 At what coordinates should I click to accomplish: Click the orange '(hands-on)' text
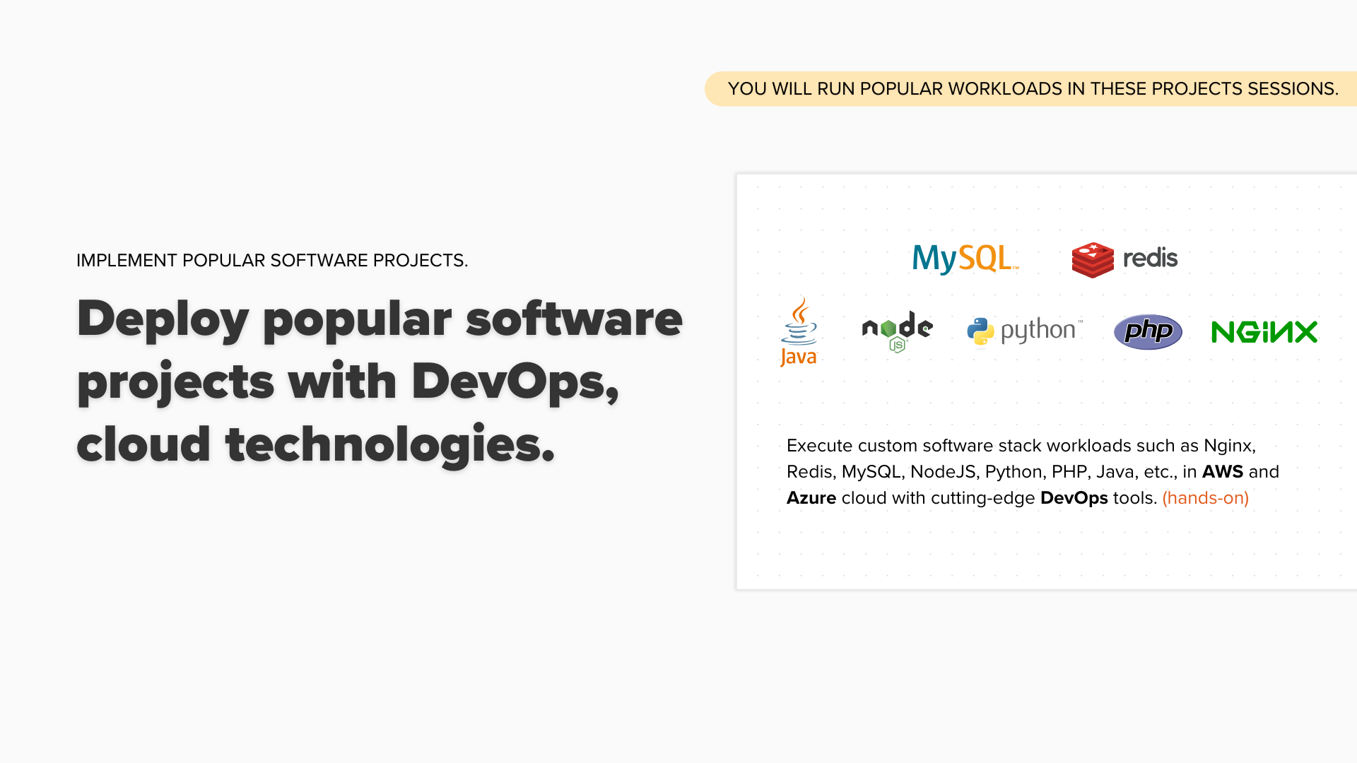click(1205, 498)
